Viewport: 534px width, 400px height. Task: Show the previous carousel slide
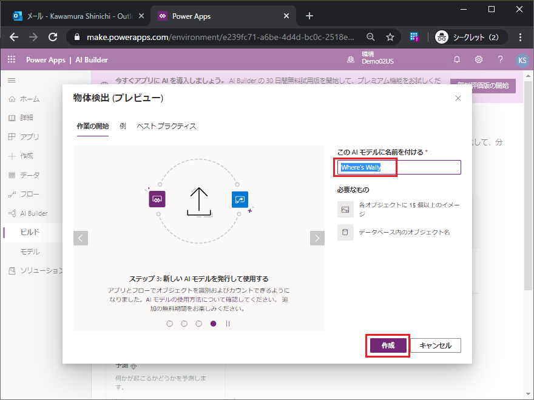(81, 238)
